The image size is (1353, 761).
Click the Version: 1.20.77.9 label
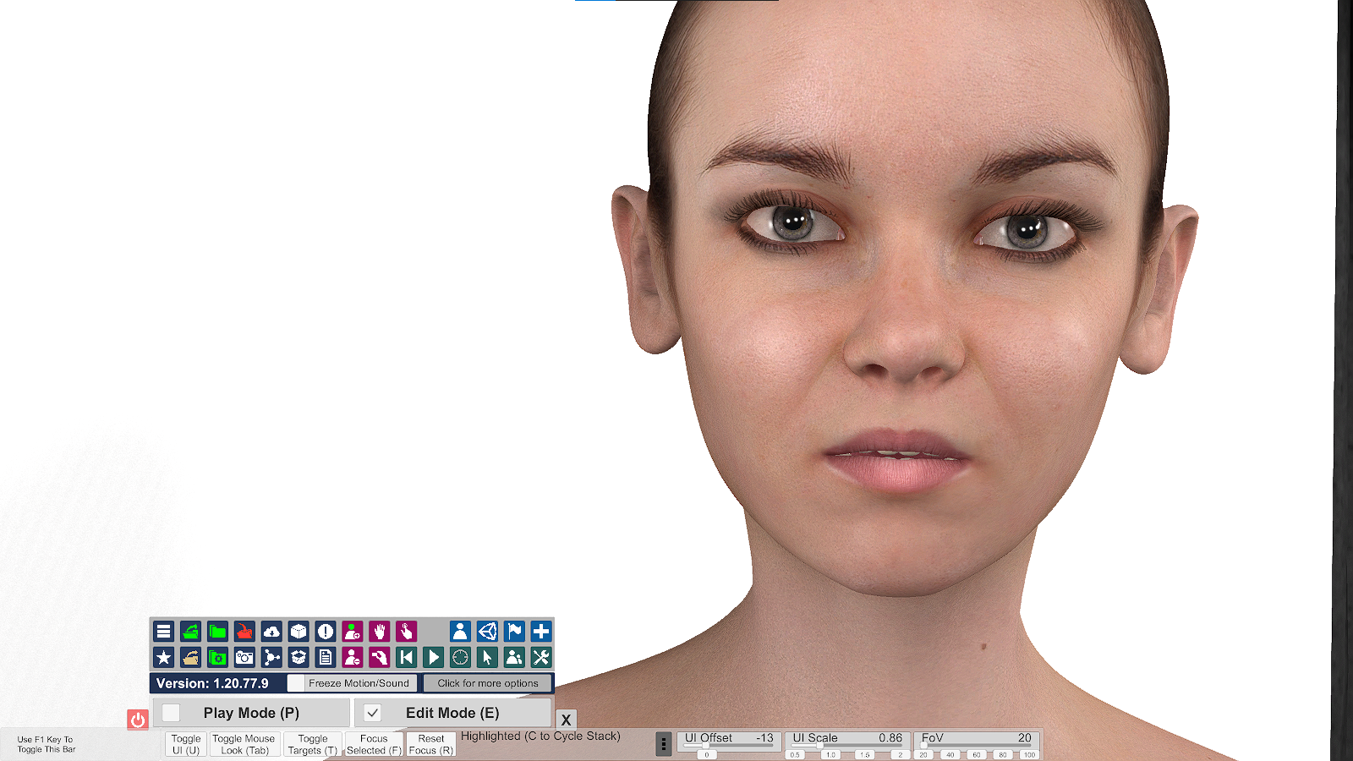(x=212, y=683)
